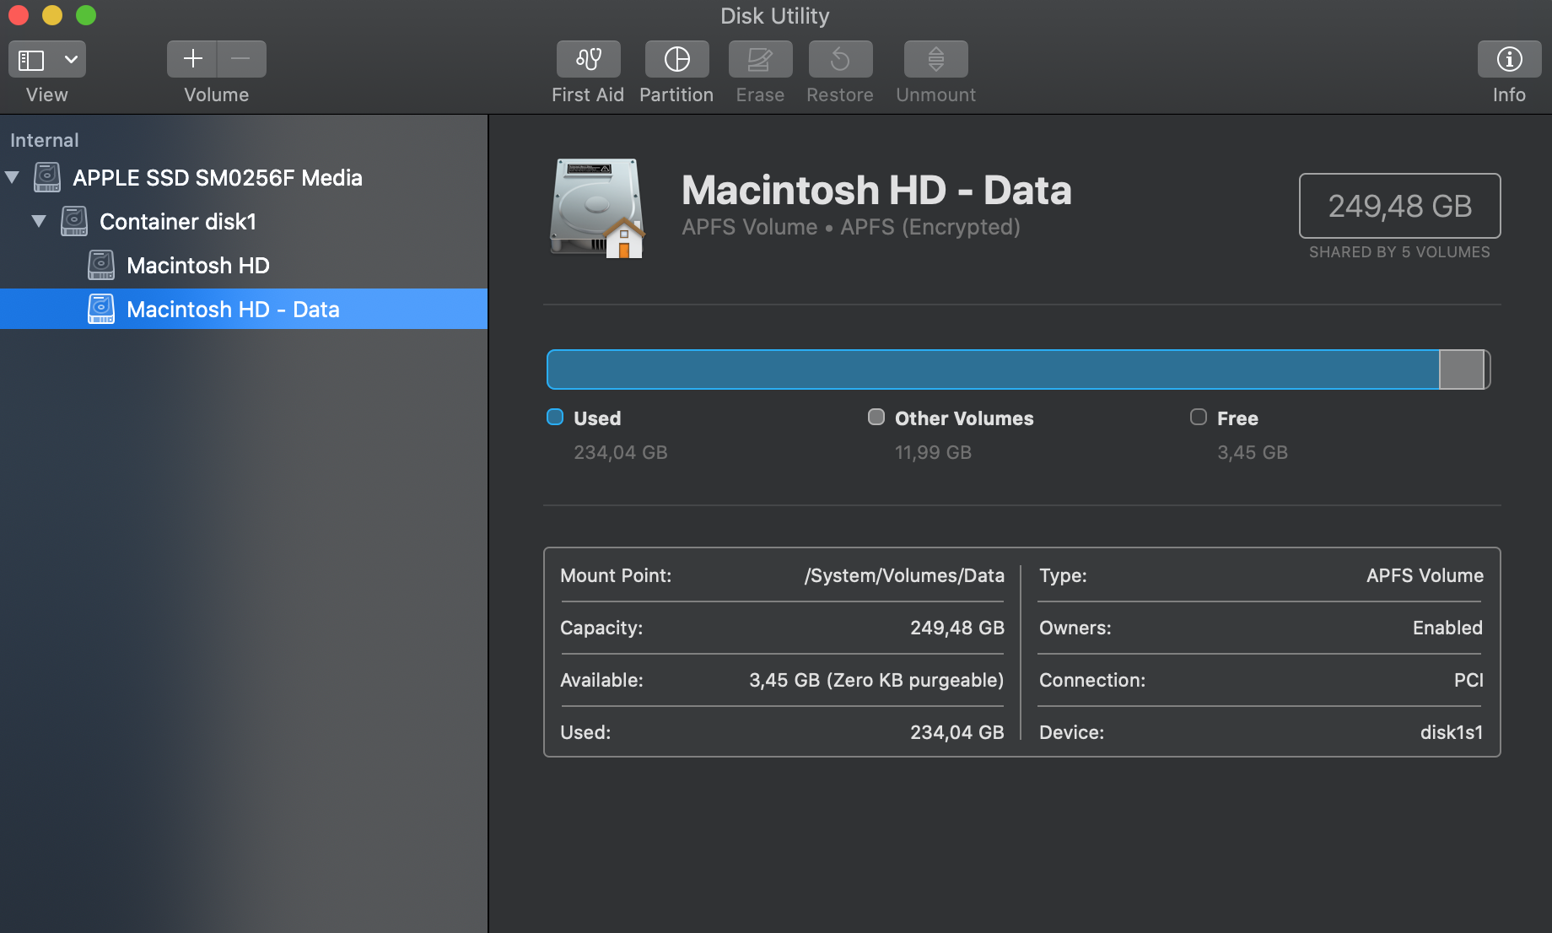Click the 249,48 GB capacity badge
The width and height of the screenshot is (1552, 933).
pos(1399,206)
